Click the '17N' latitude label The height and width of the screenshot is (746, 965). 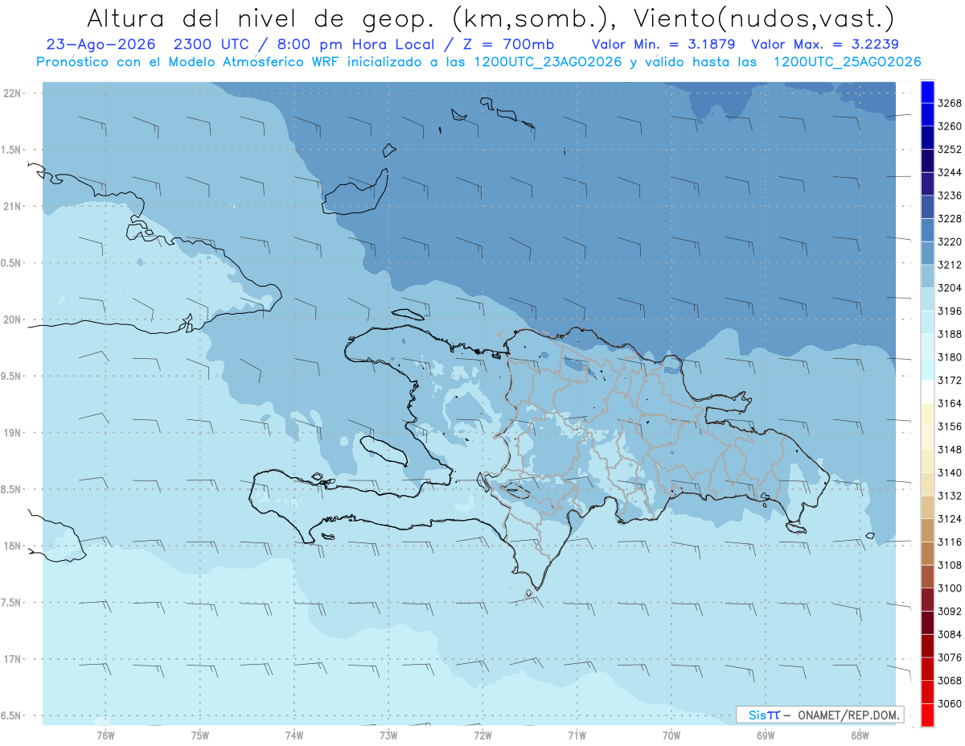coord(13,659)
